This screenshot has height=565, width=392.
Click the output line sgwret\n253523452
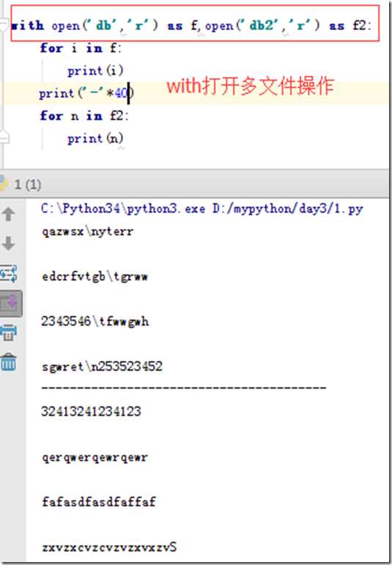tap(102, 367)
